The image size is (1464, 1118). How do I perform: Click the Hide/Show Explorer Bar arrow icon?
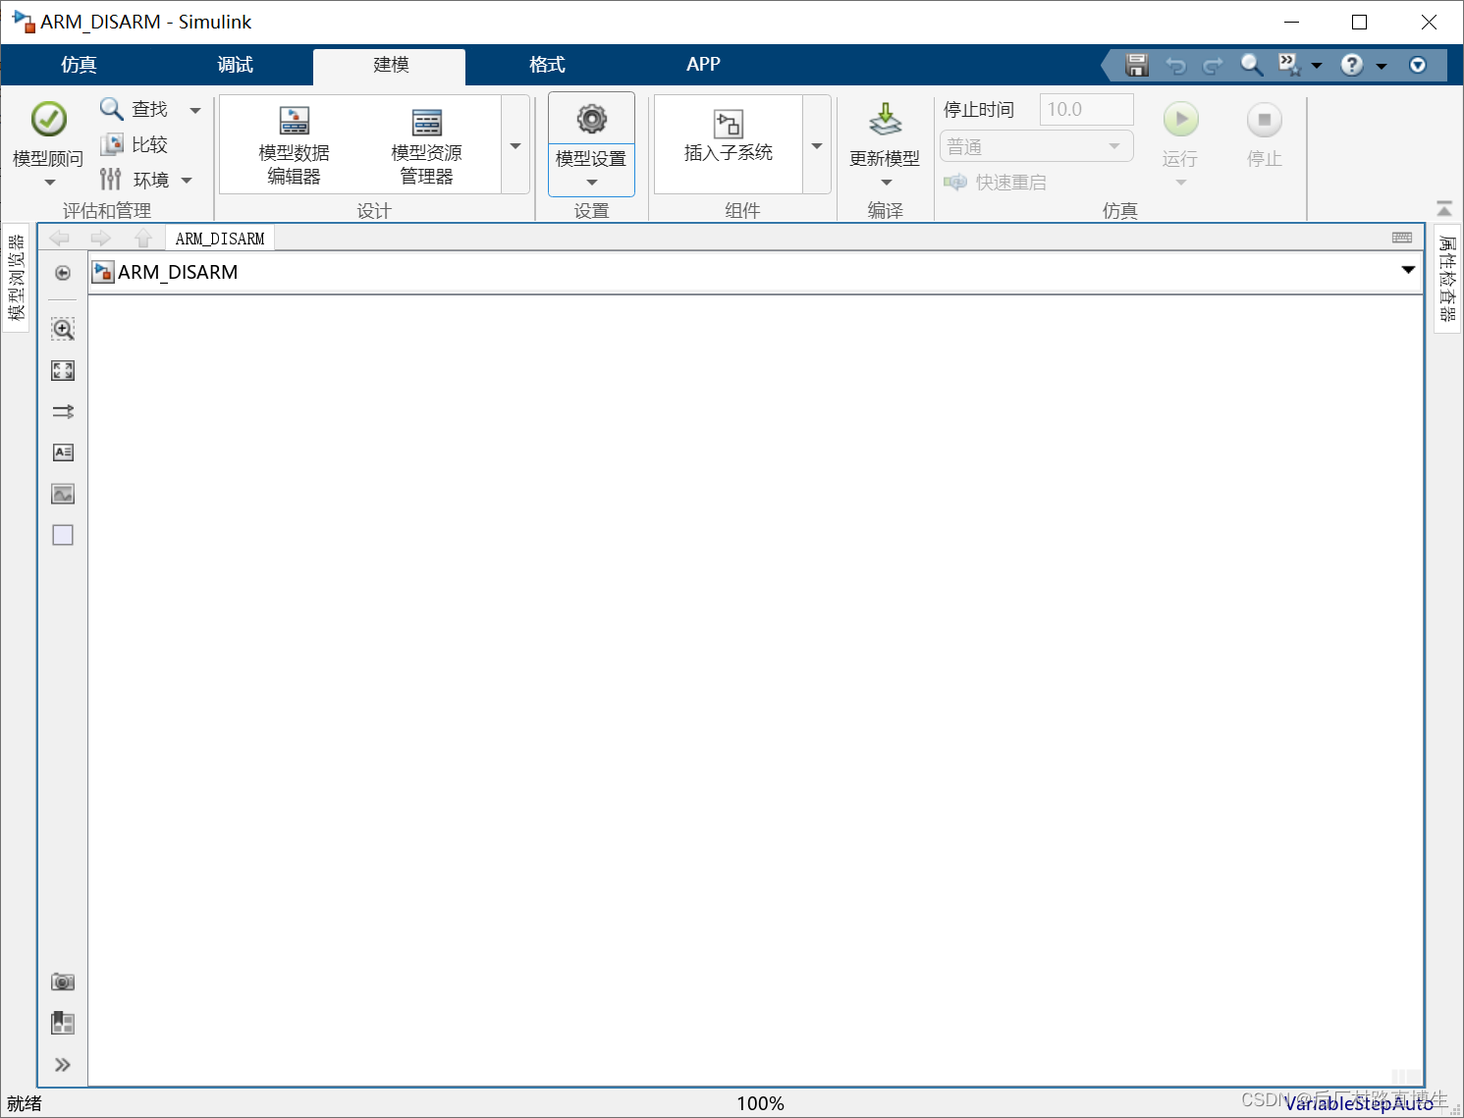(63, 273)
